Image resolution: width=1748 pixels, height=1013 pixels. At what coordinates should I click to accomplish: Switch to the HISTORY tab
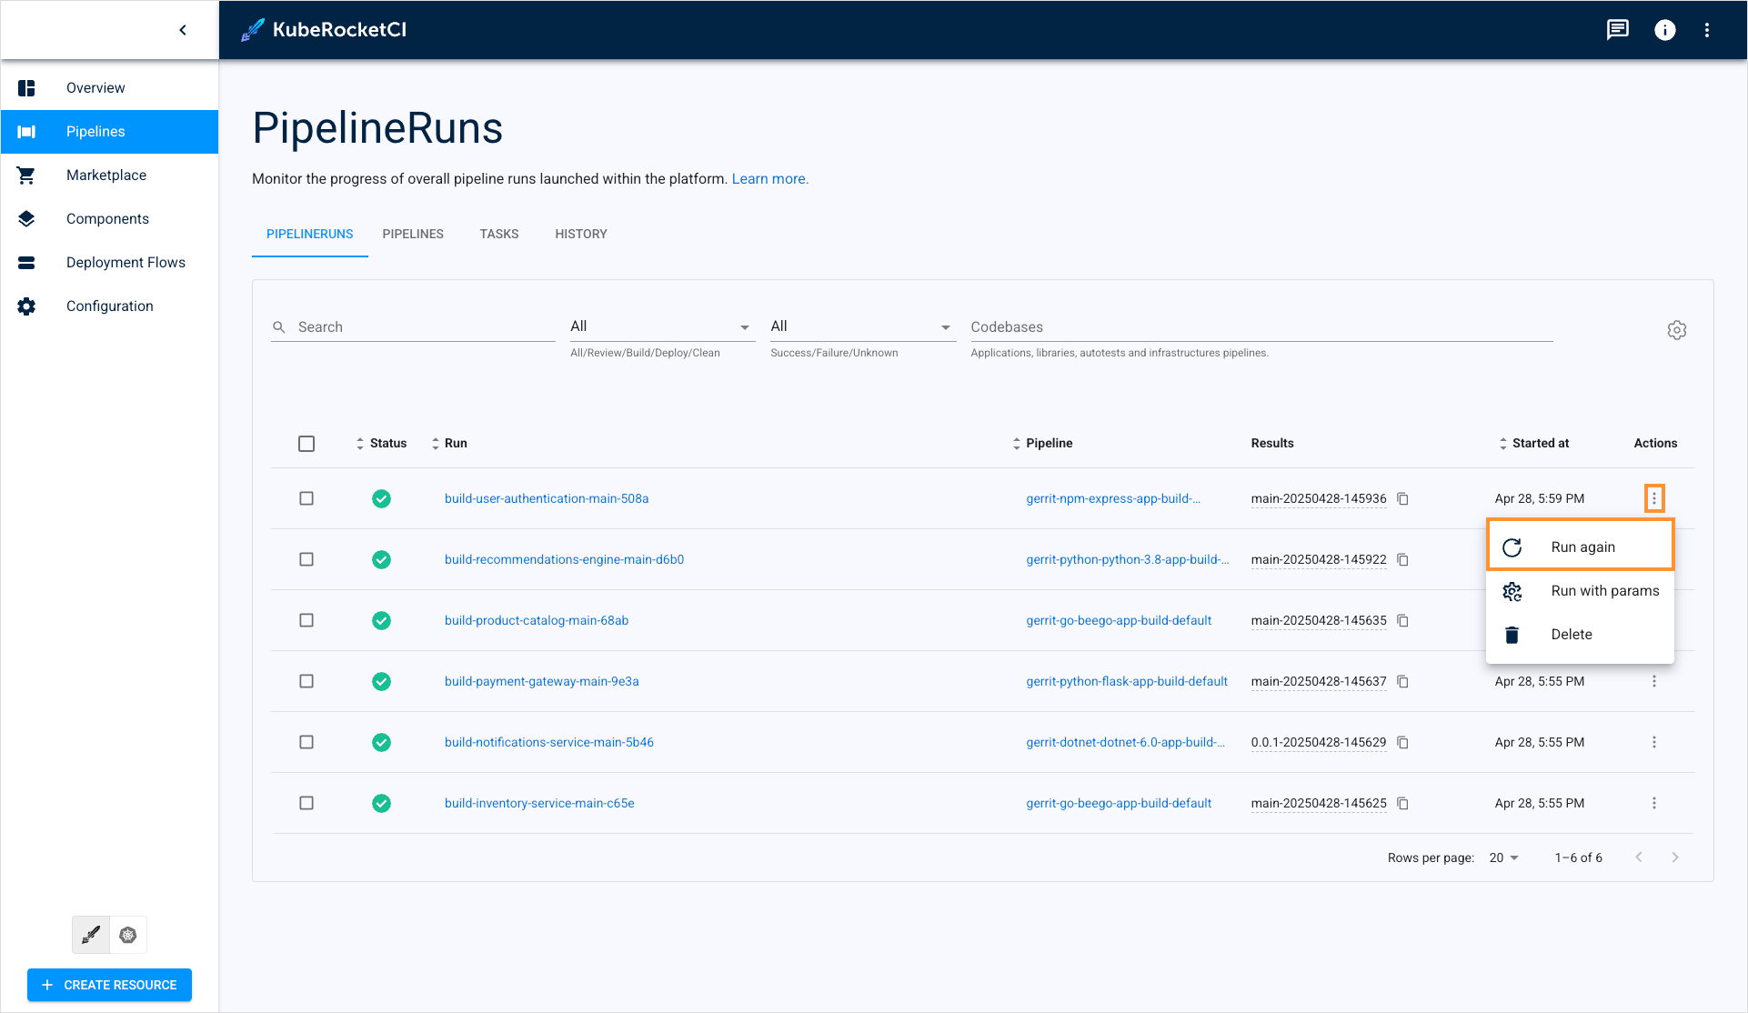coord(580,234)
